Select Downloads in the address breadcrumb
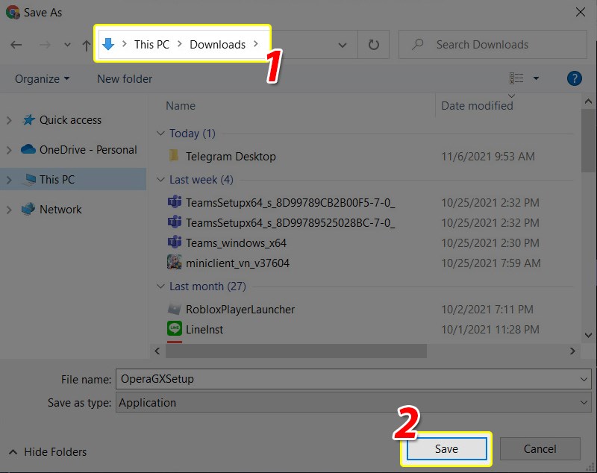This screenshot has height=473, width=597. (217, 45)
